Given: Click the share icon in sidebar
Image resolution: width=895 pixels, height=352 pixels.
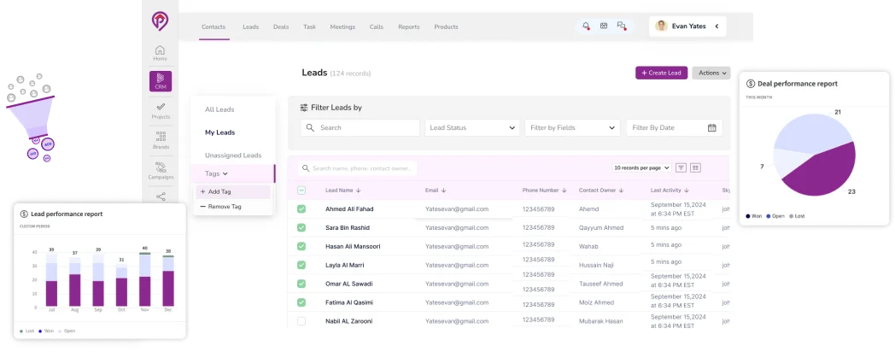Looking at the screenshot, I should [x=161, y=197].
